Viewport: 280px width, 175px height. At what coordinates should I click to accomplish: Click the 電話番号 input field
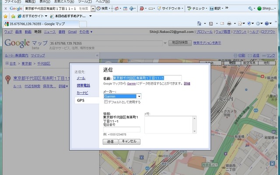click(x=122, y=129)
